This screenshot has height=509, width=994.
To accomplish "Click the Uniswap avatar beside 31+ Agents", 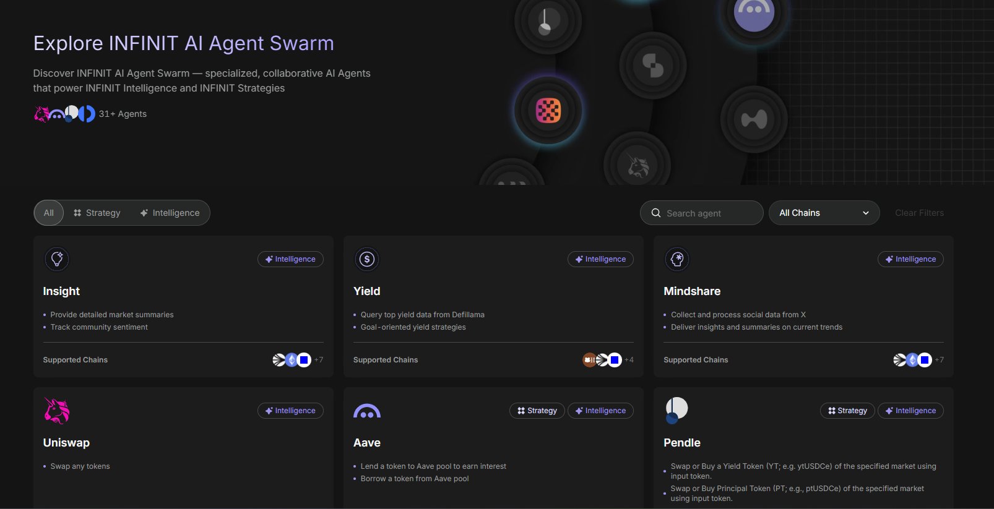I will tap(41, 114).
